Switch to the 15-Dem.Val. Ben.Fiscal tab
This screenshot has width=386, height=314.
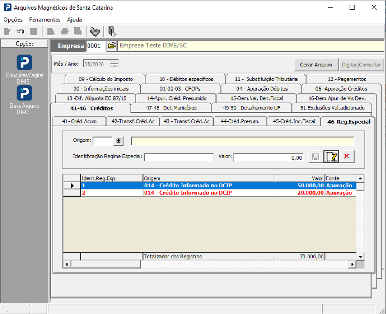point(256,98)
